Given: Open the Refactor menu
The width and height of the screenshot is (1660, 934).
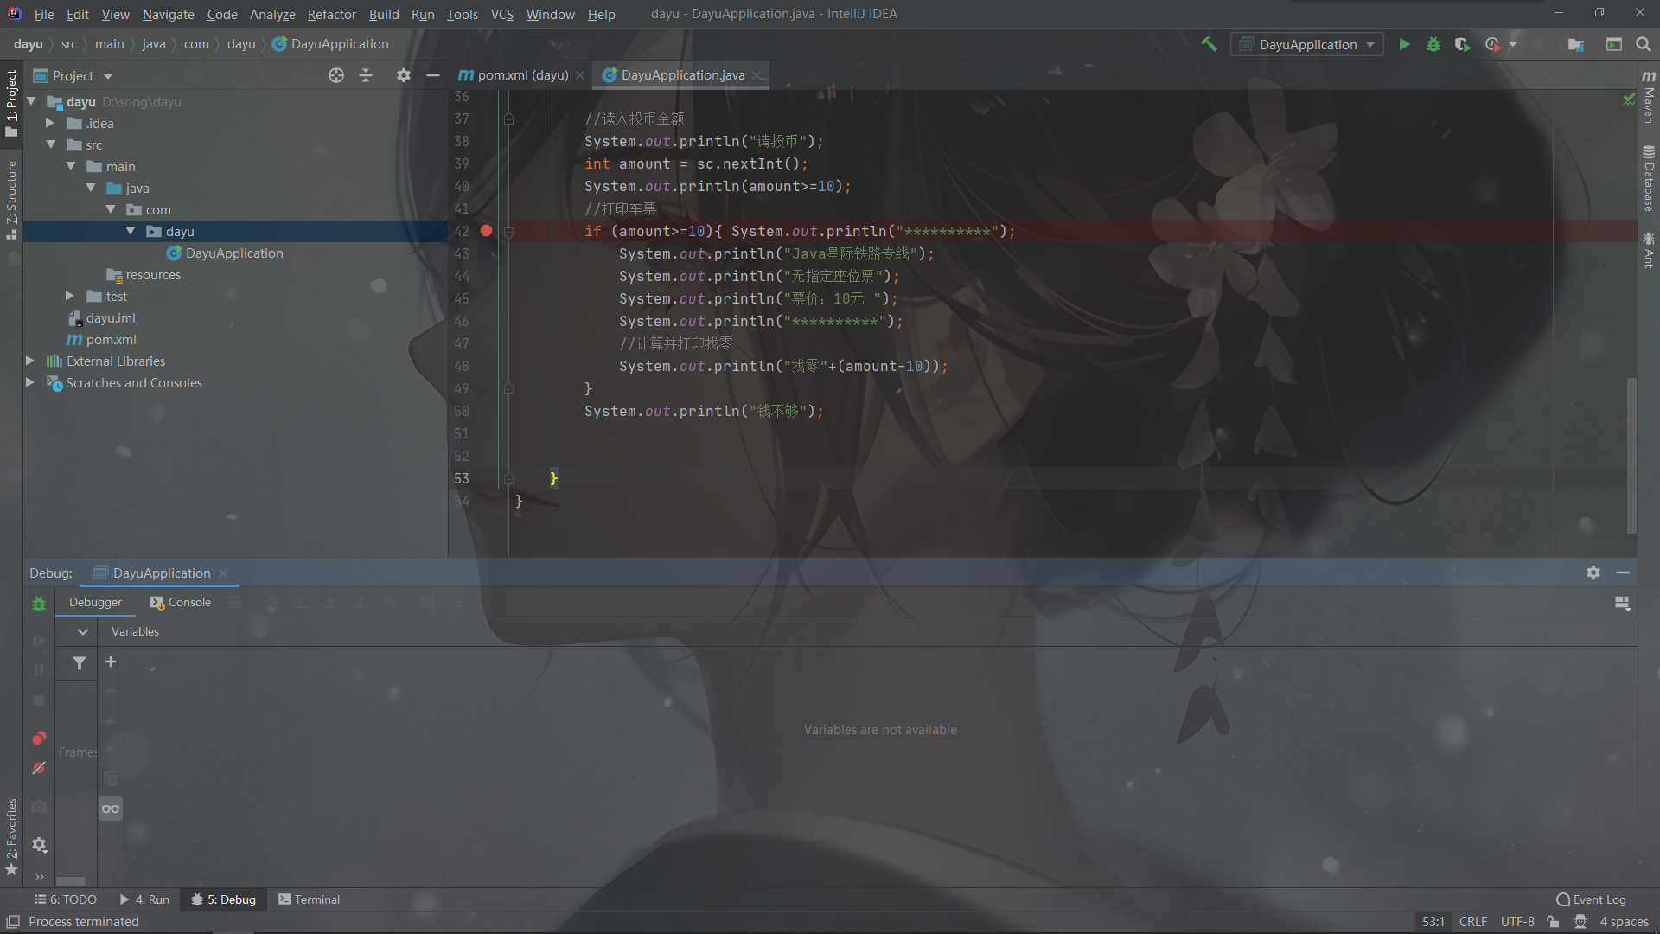Looking at the screenshot, I should pos(331,14).
